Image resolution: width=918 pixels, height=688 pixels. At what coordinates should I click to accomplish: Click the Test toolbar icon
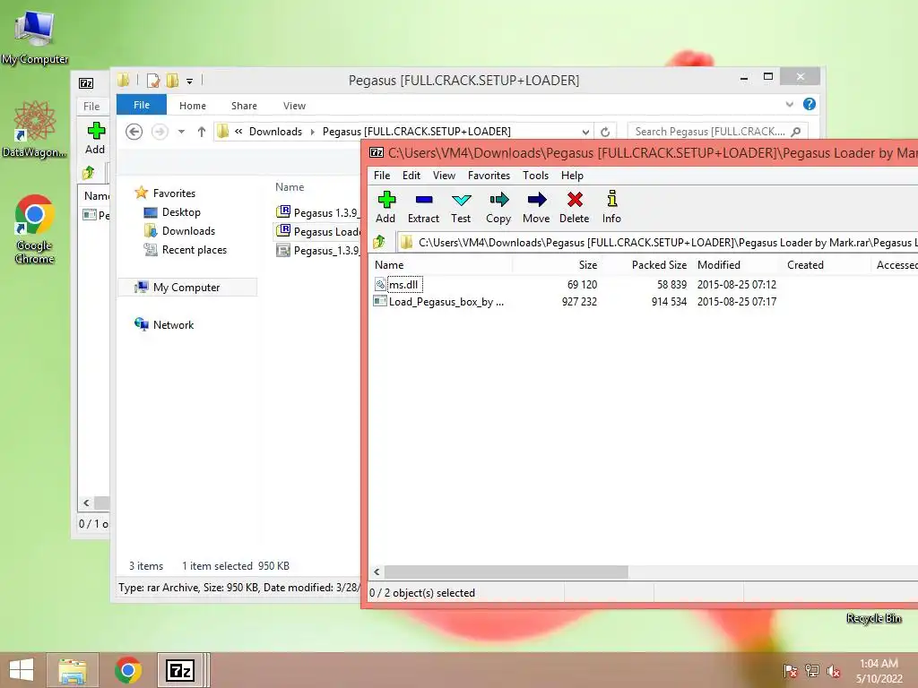461,207
